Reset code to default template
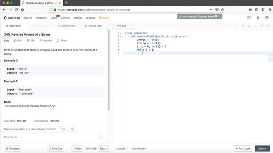Viewport: 273px width, 153px height. pyautogui.click(x=249, y=25)
